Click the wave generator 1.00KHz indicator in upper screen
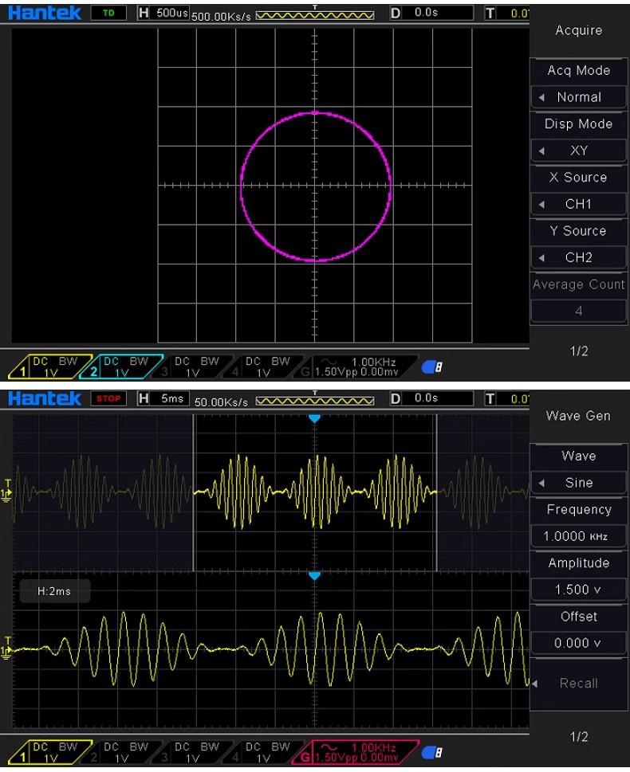Image resolution: width=630 pixels, height=772 pixels. coord(364,366)
